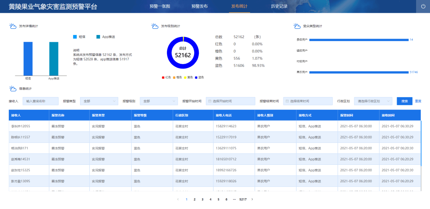The height and width of the screenshot is (209, 430).
Task: Click the 信息统计 cloud icon
Action: (13, 88)
